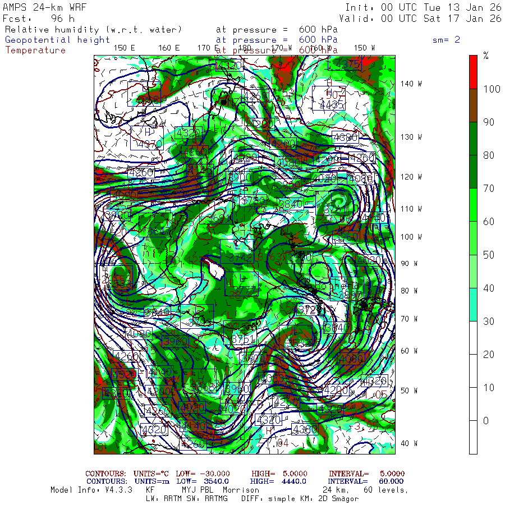Click the 'Init: 00 UTC Tue 13 Jan 26' line
The width and height of the screenshot is (505, 505).
pyautogui.click(x=423, y=7)
